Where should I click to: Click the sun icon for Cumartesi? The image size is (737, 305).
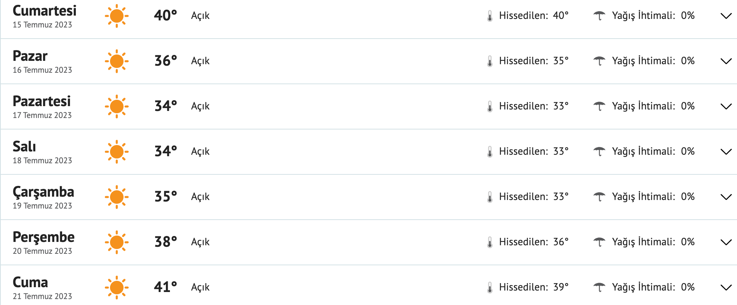click(117, 16)
